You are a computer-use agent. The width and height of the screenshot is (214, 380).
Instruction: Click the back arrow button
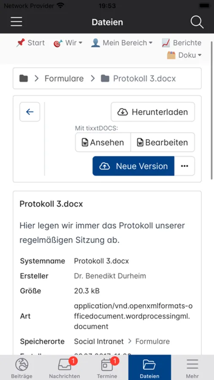pyautogui.click(x=30, y=112)
